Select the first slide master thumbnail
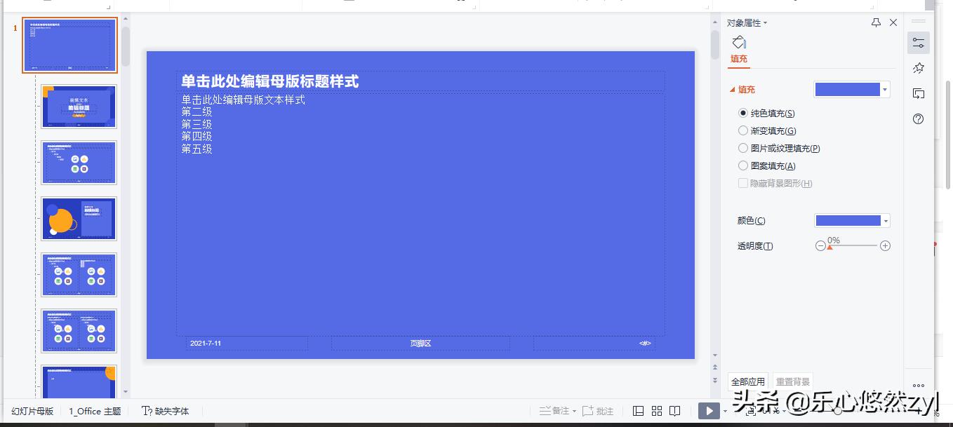Screen dimensions: 953x427 coord(69,44)
